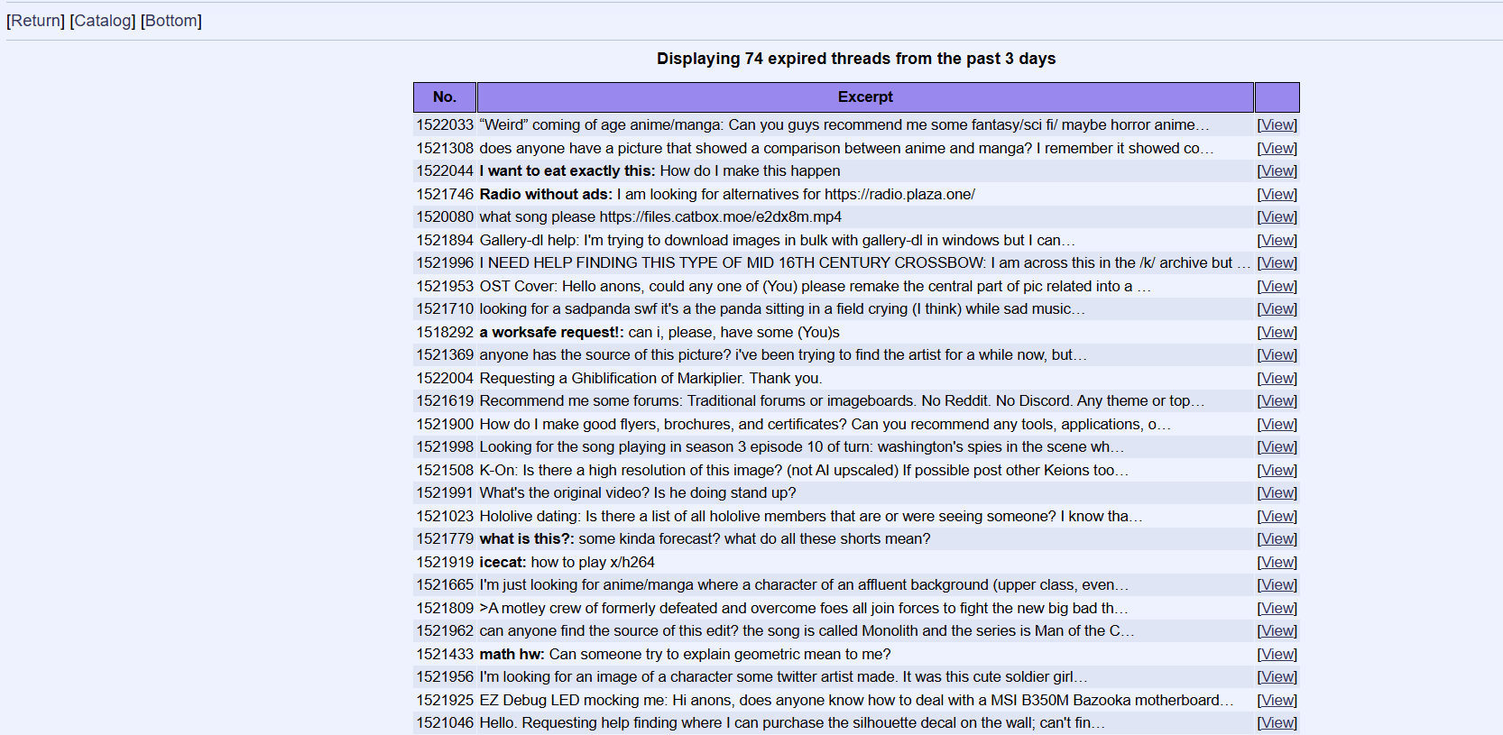View the motley crew of foes thread
The image size is (1503, 735).
tap(1277, 609)
